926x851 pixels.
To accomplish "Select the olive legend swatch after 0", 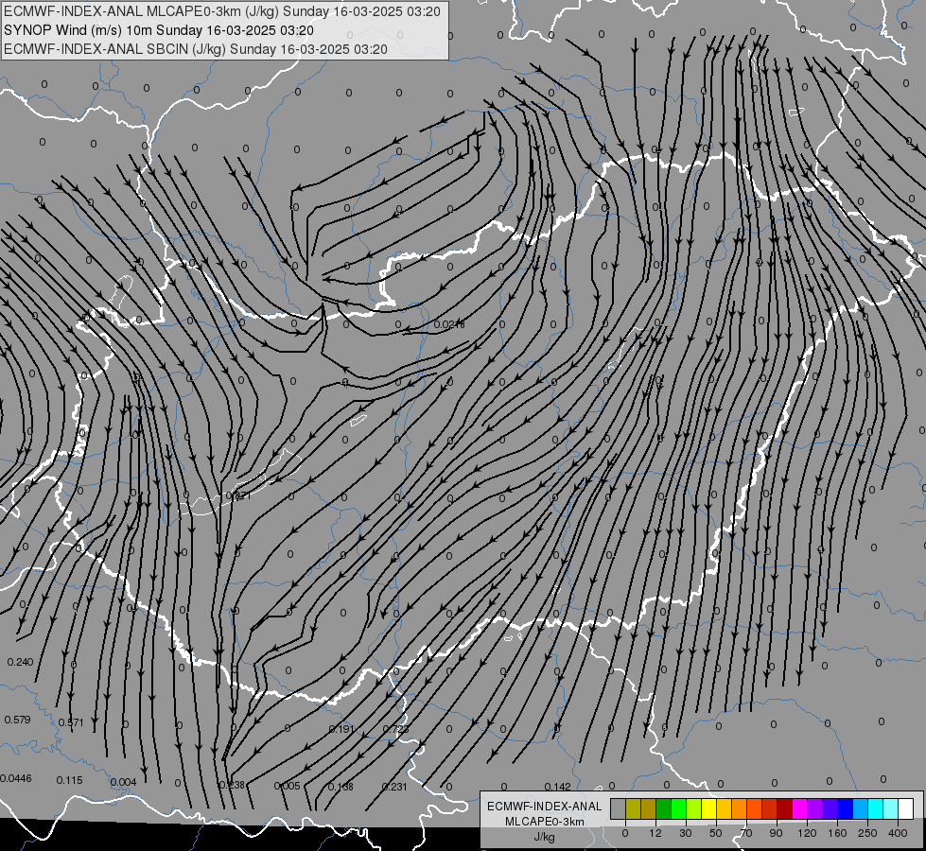I will click(633, 808).
